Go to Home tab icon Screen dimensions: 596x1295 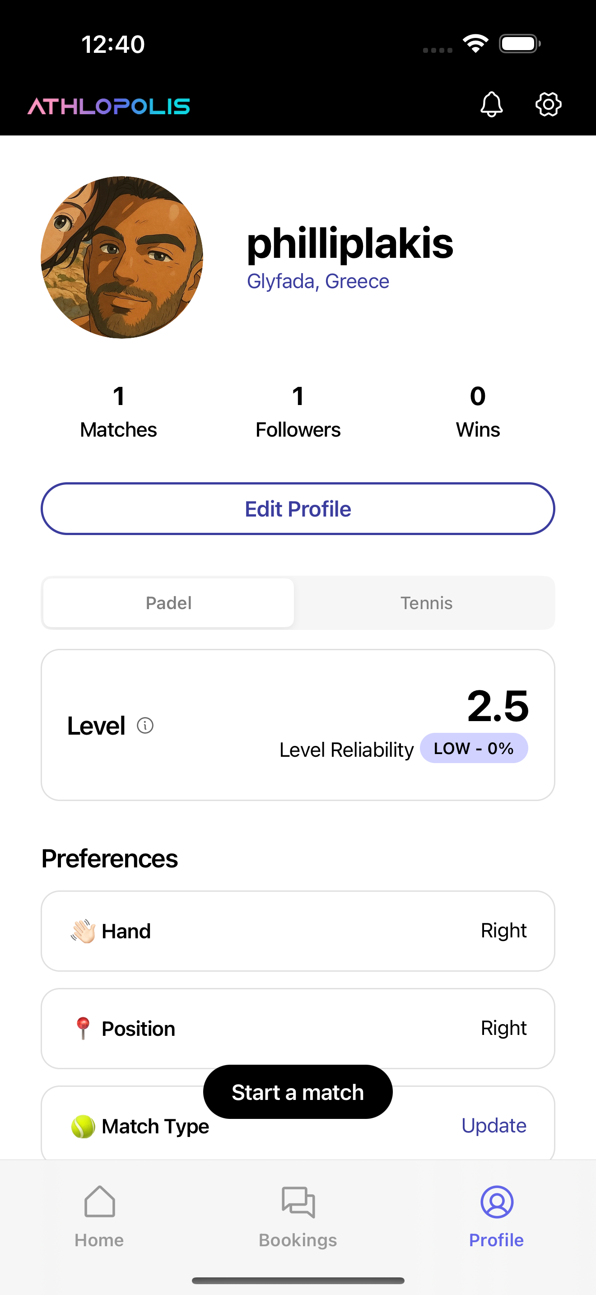coord(99,1202)
